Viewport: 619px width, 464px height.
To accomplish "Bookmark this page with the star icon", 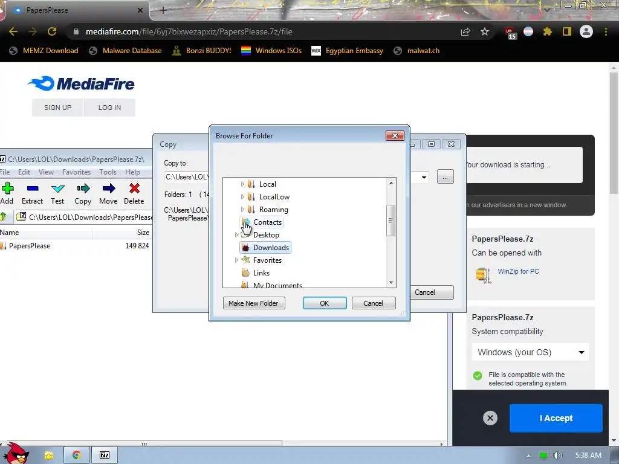I will 485,31.
